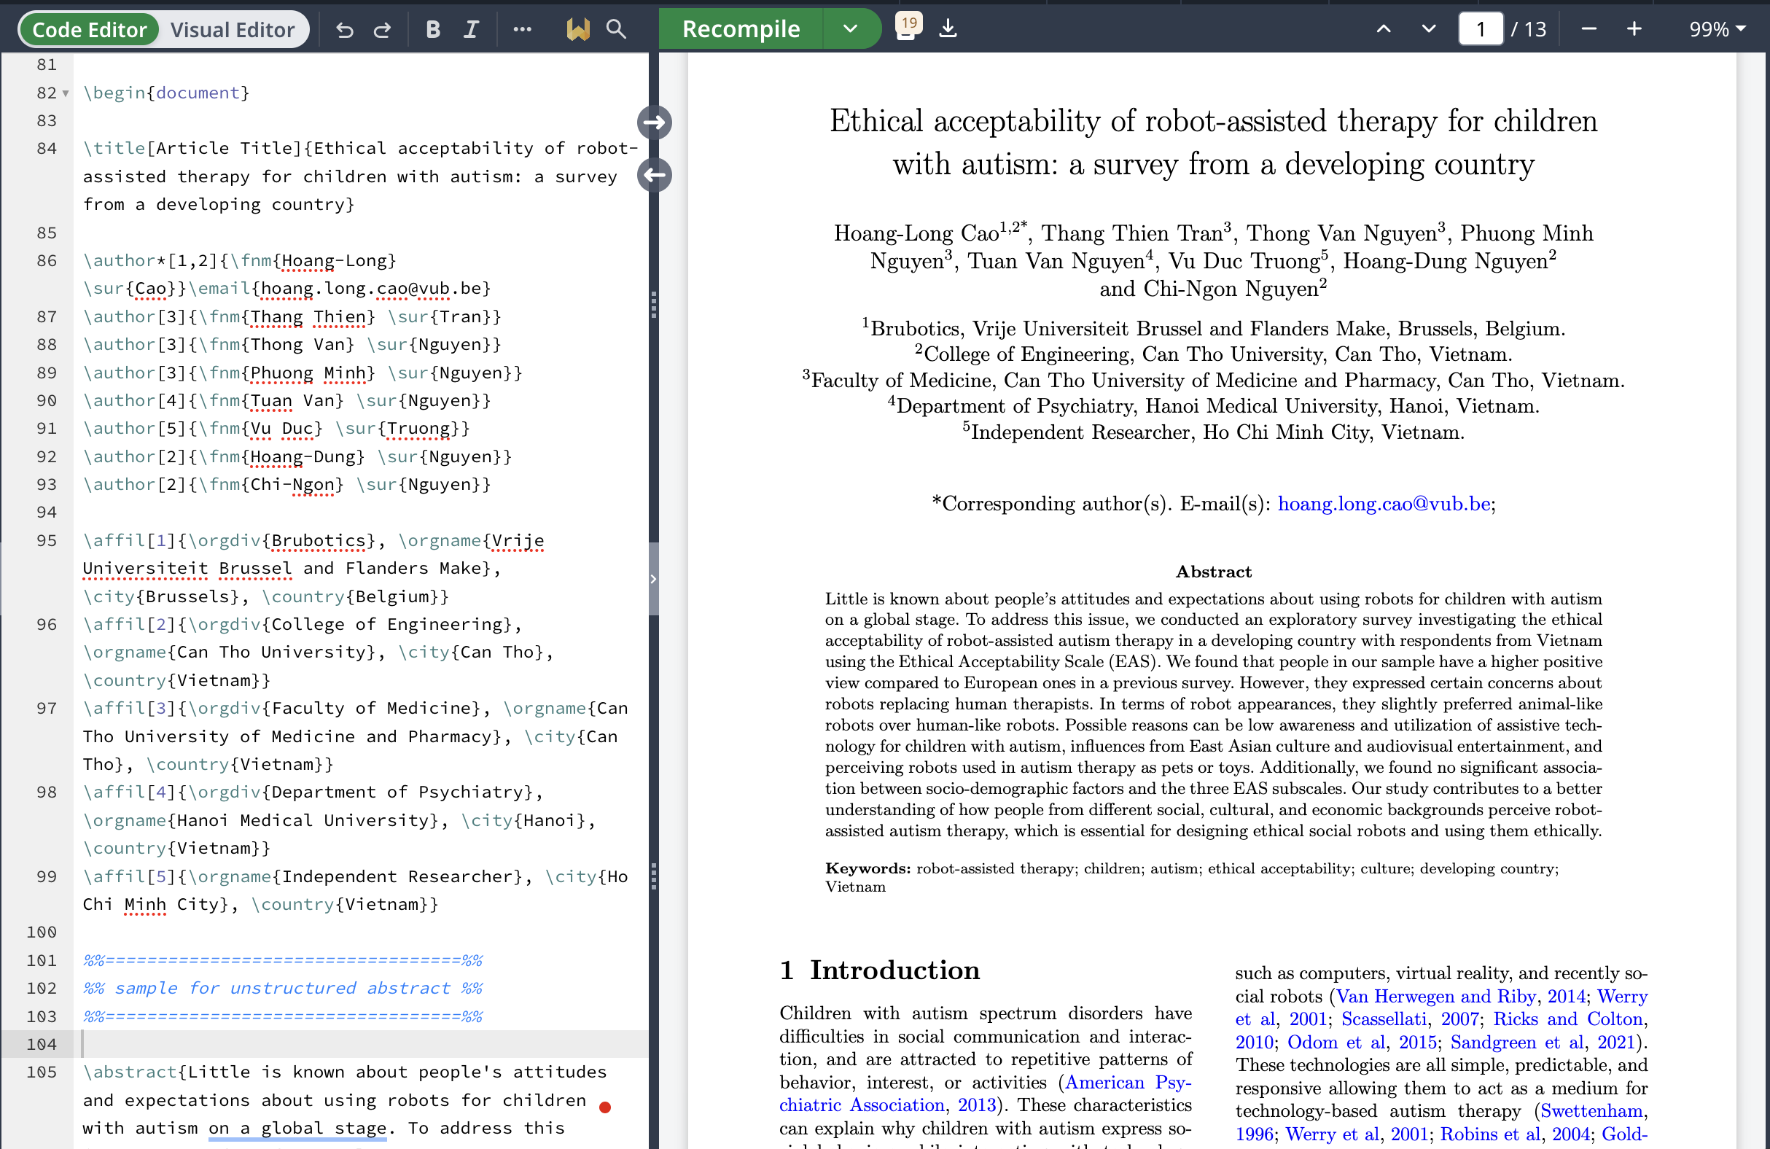Open the logs and output files icon
Viewport: 1770px width, 1149px height.
click(908, 27)
